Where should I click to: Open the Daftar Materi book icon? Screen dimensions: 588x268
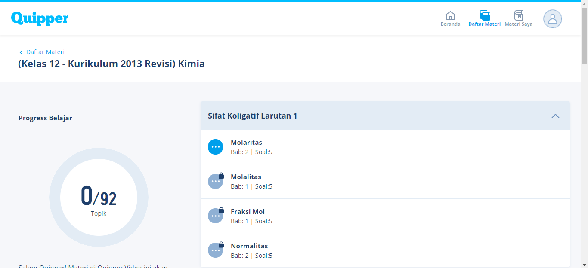tap(485, 15)
